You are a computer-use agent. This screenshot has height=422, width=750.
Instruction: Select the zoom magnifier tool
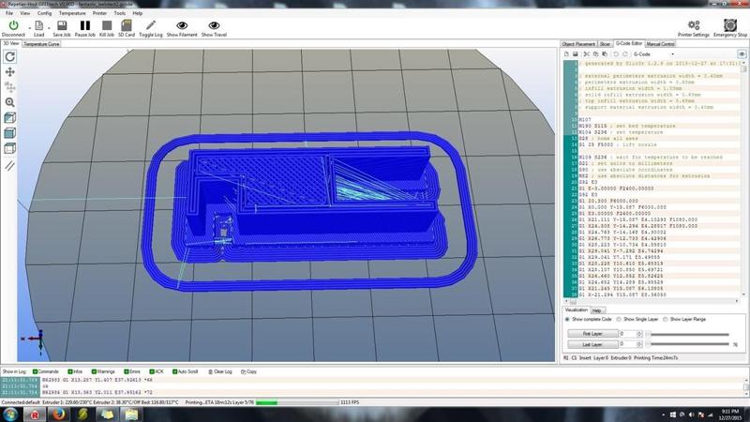point(9,102)
